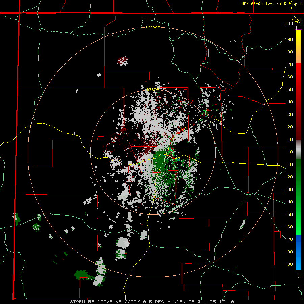Click the positive 10 scale value
This screenshot has width=304, height=304.
click(x=290, y=140)
